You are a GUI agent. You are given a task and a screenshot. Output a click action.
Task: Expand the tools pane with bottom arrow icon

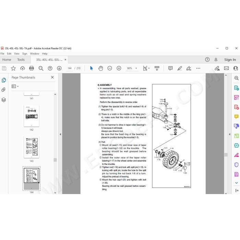tap(237, 190)
